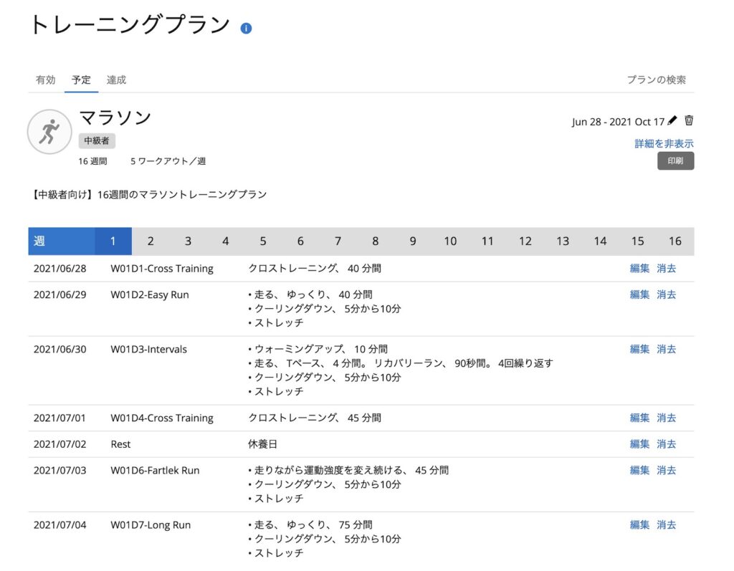This screenshot has width=734, height=571.
Task: Edit the W01D7-Long Run workout
Action: [x=639, y=525]
